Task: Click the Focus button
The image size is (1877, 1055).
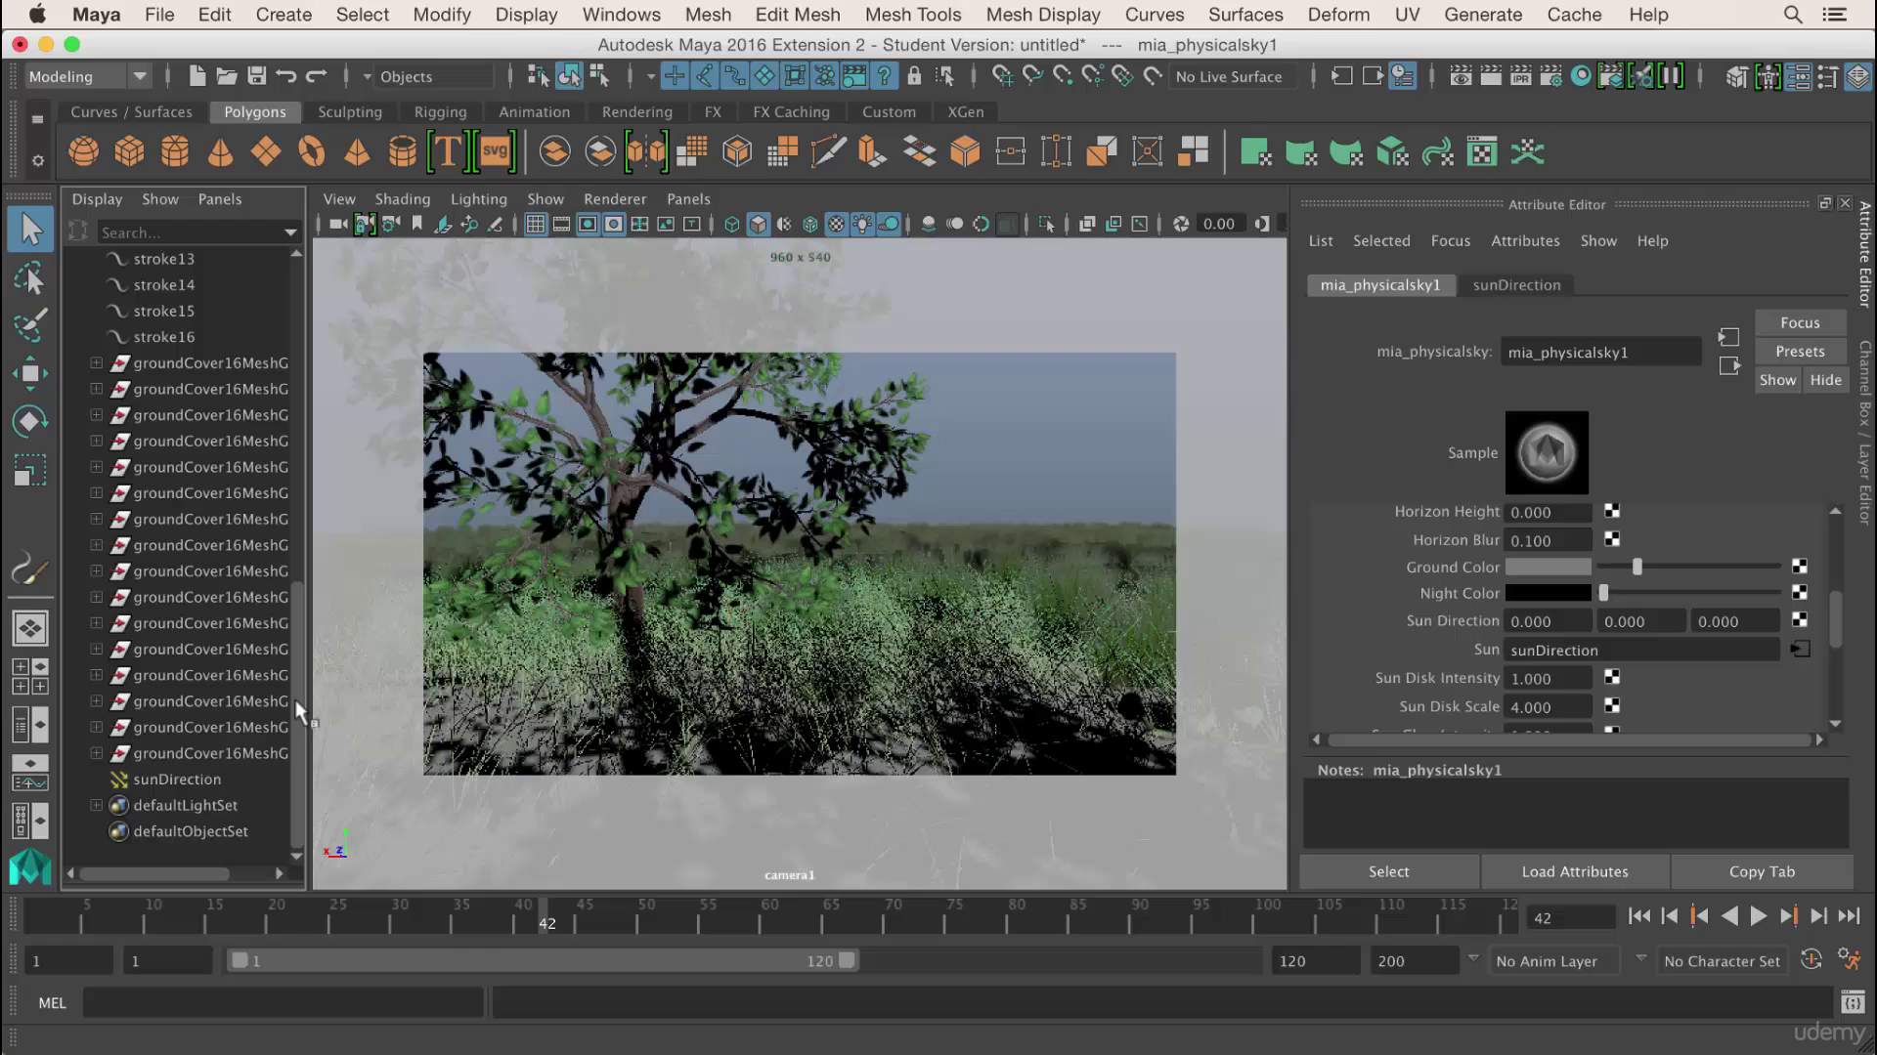Action: point(1800,322)
